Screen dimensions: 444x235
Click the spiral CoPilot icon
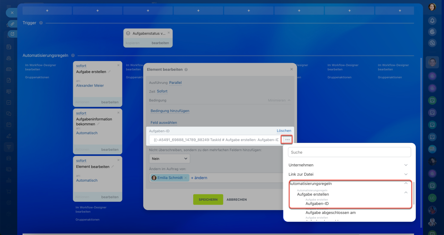tap(432, 32)
